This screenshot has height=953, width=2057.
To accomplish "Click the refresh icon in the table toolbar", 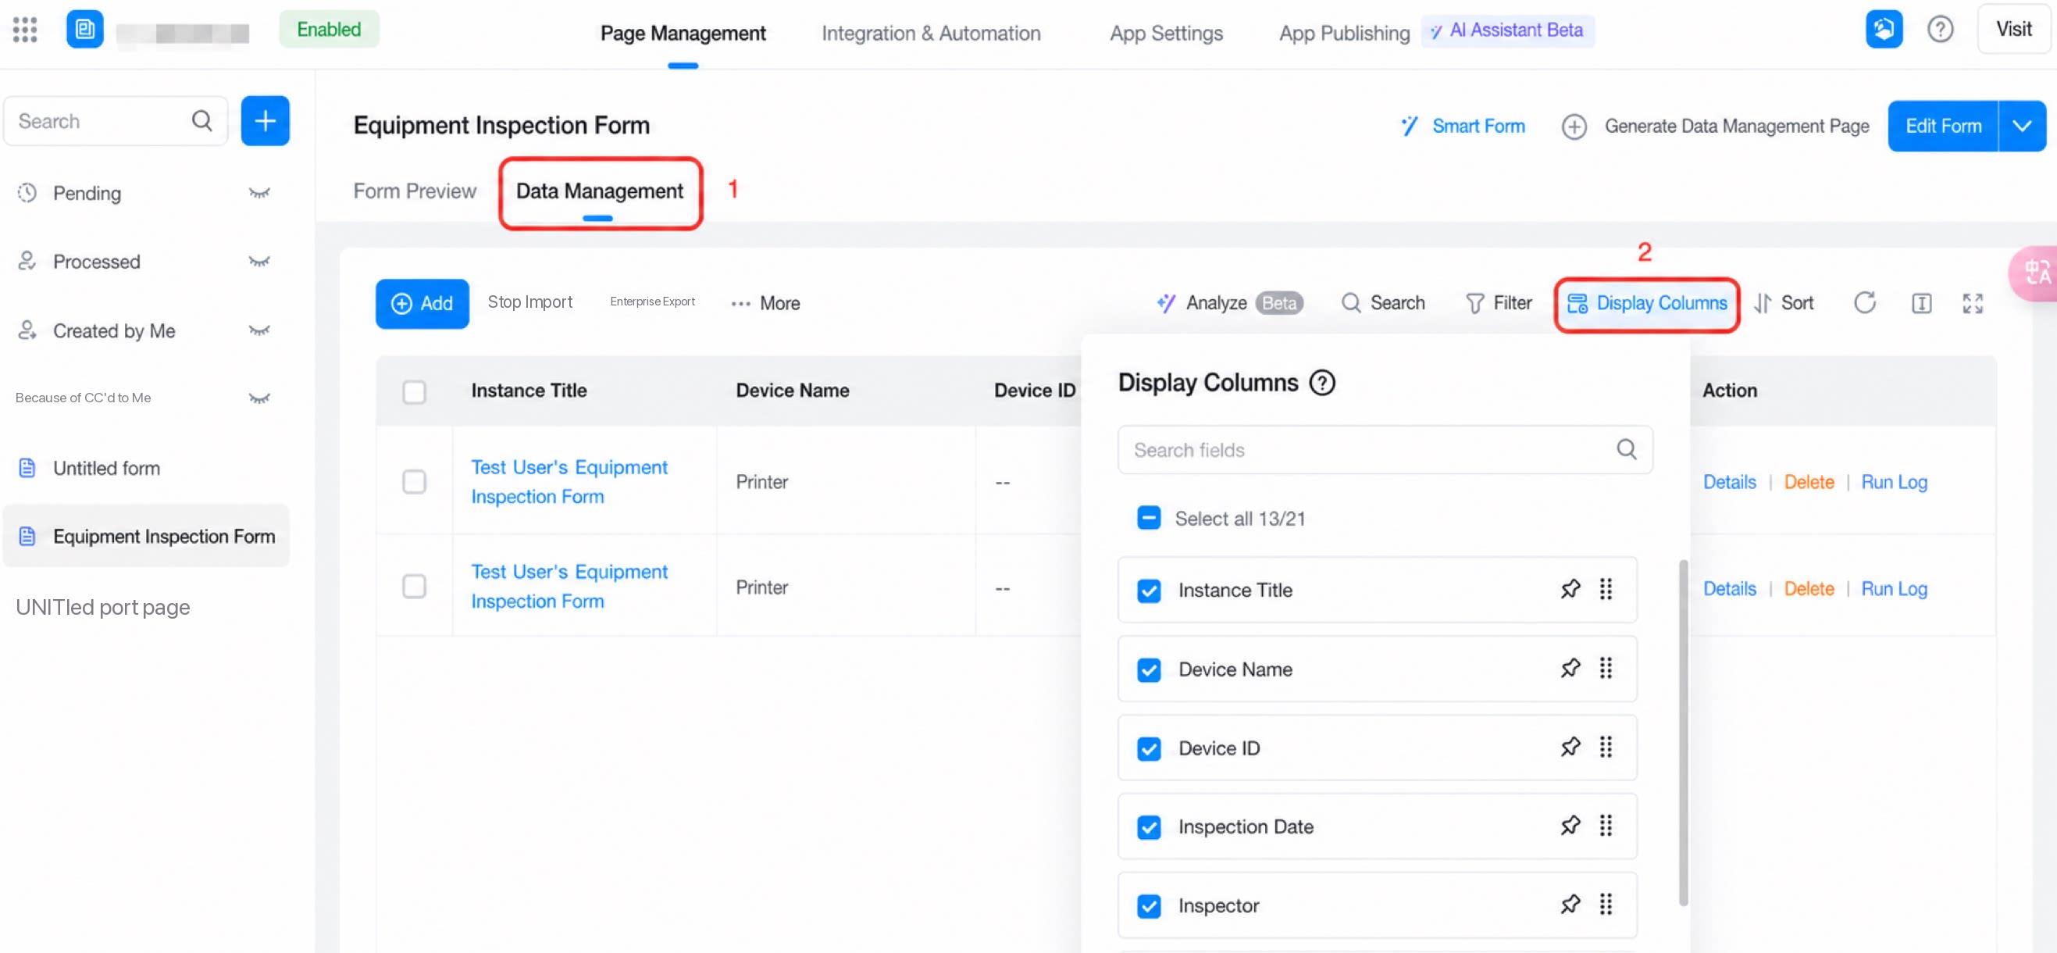I will point(1865,303).
